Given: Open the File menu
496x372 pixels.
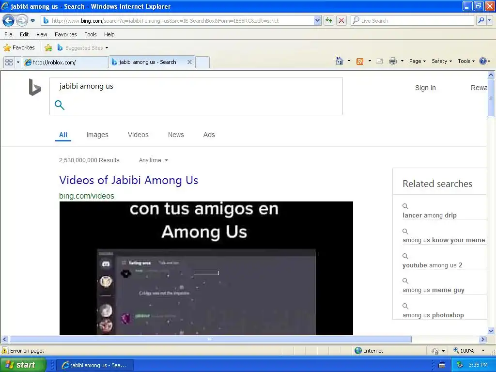Looking at the screenshot, I should click(8, 34).
